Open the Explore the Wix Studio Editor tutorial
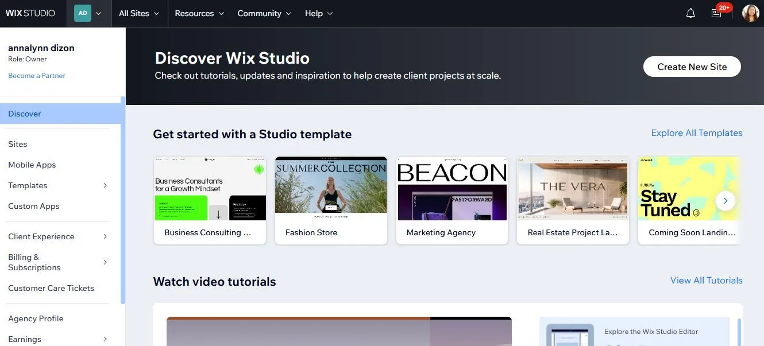This screenshot has height=346, width=764. tap(635, 332)
